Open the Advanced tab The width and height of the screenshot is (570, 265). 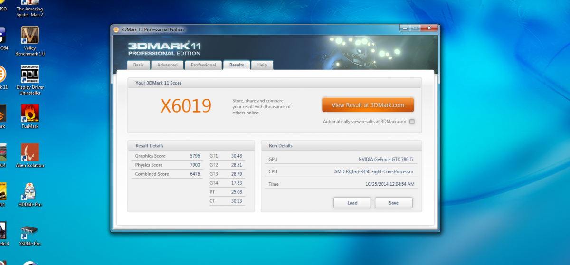[x=167, y=65]
